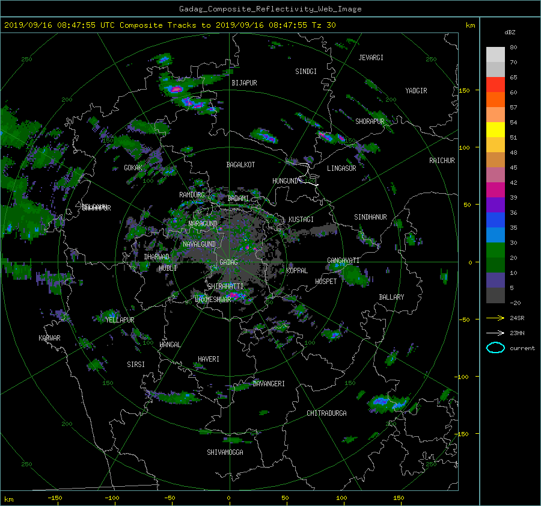Click the KOPPAL city label

point(297,271)
